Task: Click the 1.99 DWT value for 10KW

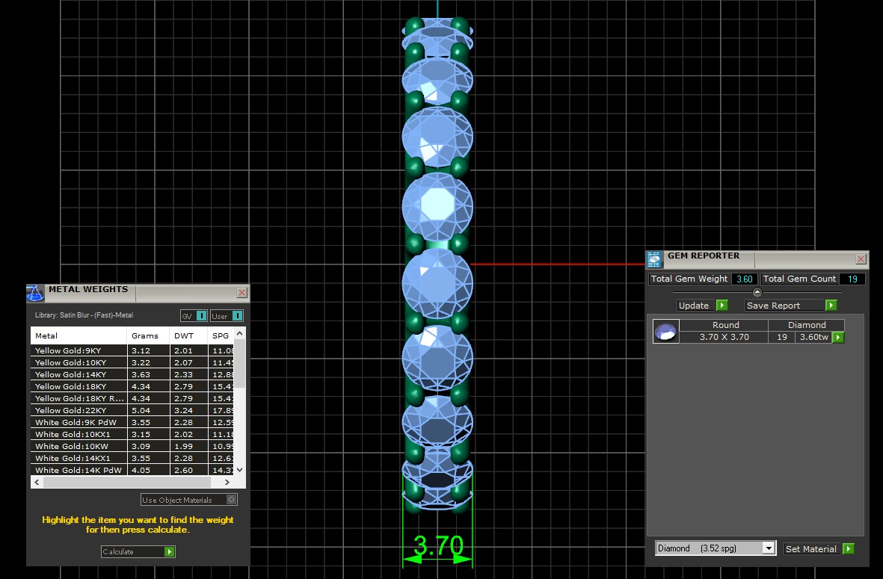Action: coord(184,446)
